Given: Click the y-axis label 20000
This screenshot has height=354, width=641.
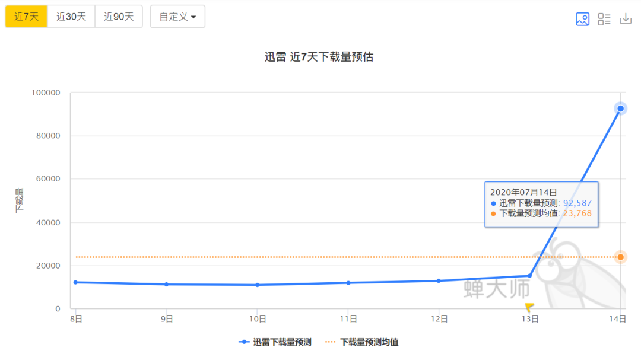Looking at the screenshot, I should click(48, 266).
